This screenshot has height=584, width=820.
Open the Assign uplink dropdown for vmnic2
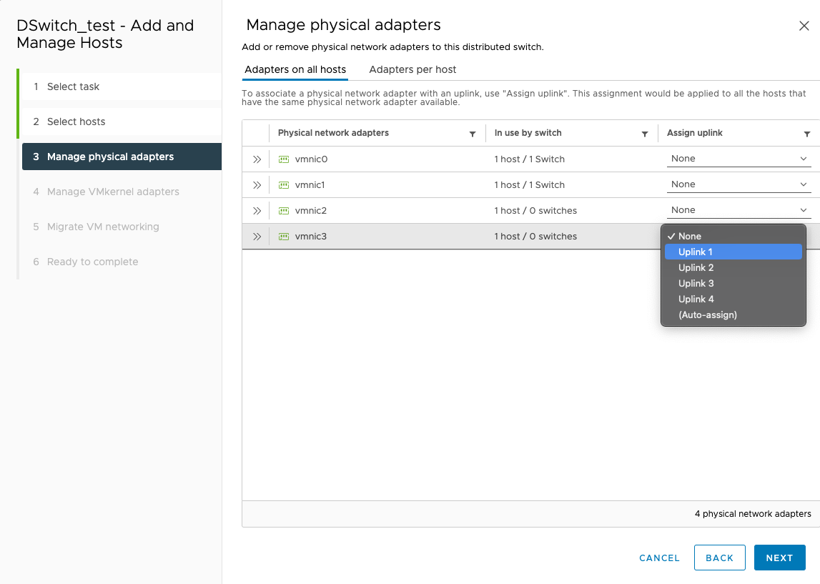pyautogui.click(x=739, y=209)
